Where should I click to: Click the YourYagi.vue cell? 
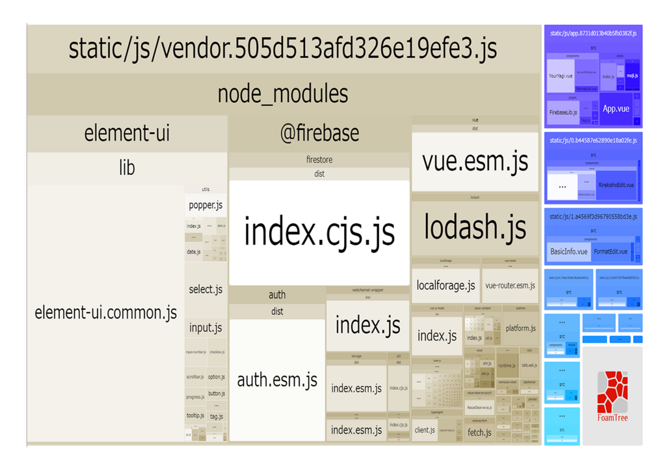[x=560, y=76]
